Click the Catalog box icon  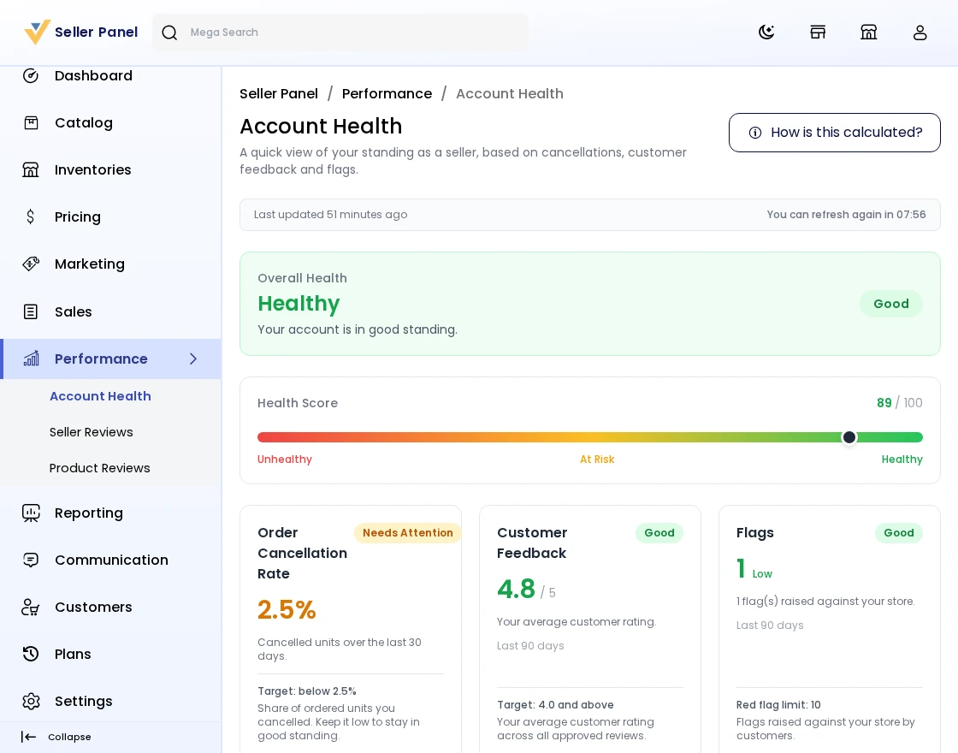31,123
